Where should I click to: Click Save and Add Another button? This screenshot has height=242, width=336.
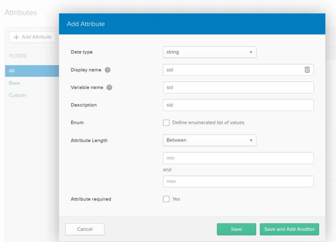pyautogui.click(x=289, y=229)
